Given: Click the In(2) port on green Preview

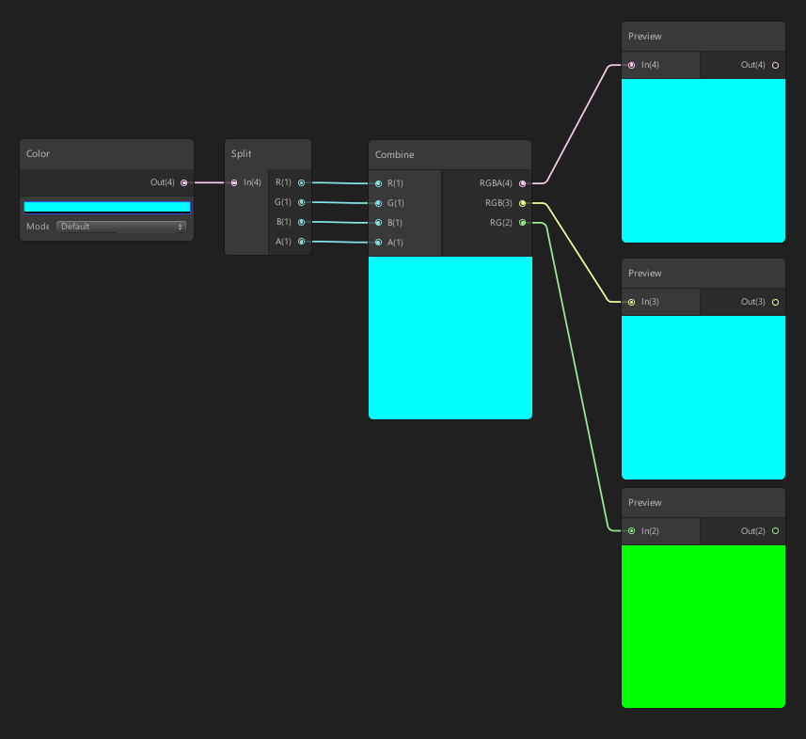Looking at the screenshot, I should [x=631, y=531].
